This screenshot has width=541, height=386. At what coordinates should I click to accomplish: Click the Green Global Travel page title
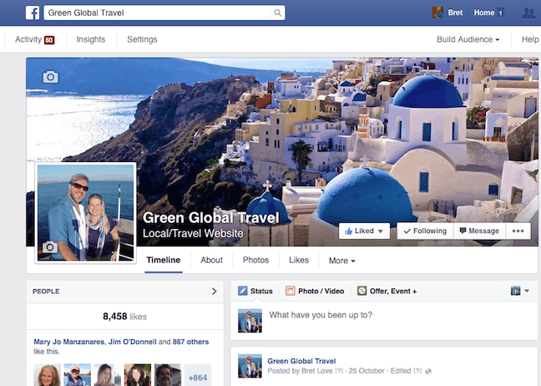pos(211,218)
